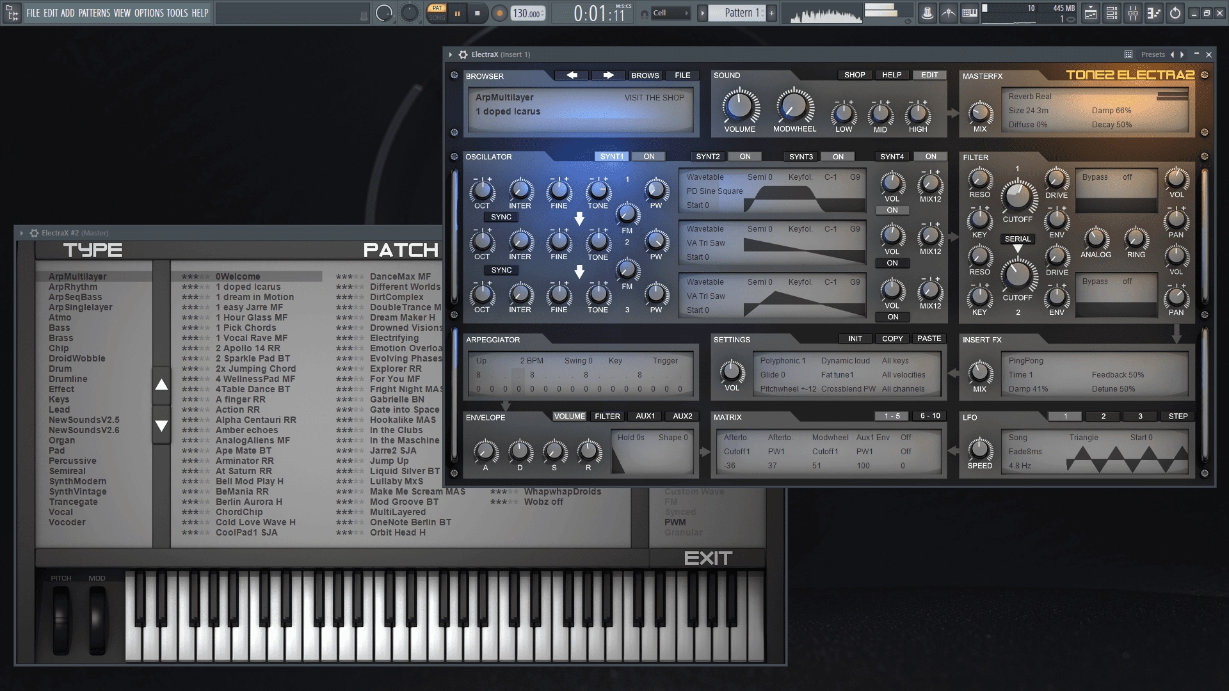This screenshot has height=691, width=1229.
Task: Click the LFO SPEED knob
Action: 980,449
